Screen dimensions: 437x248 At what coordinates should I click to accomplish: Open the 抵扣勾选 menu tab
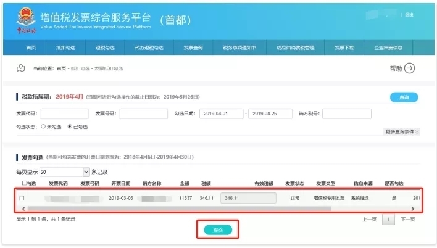(66, 48)
